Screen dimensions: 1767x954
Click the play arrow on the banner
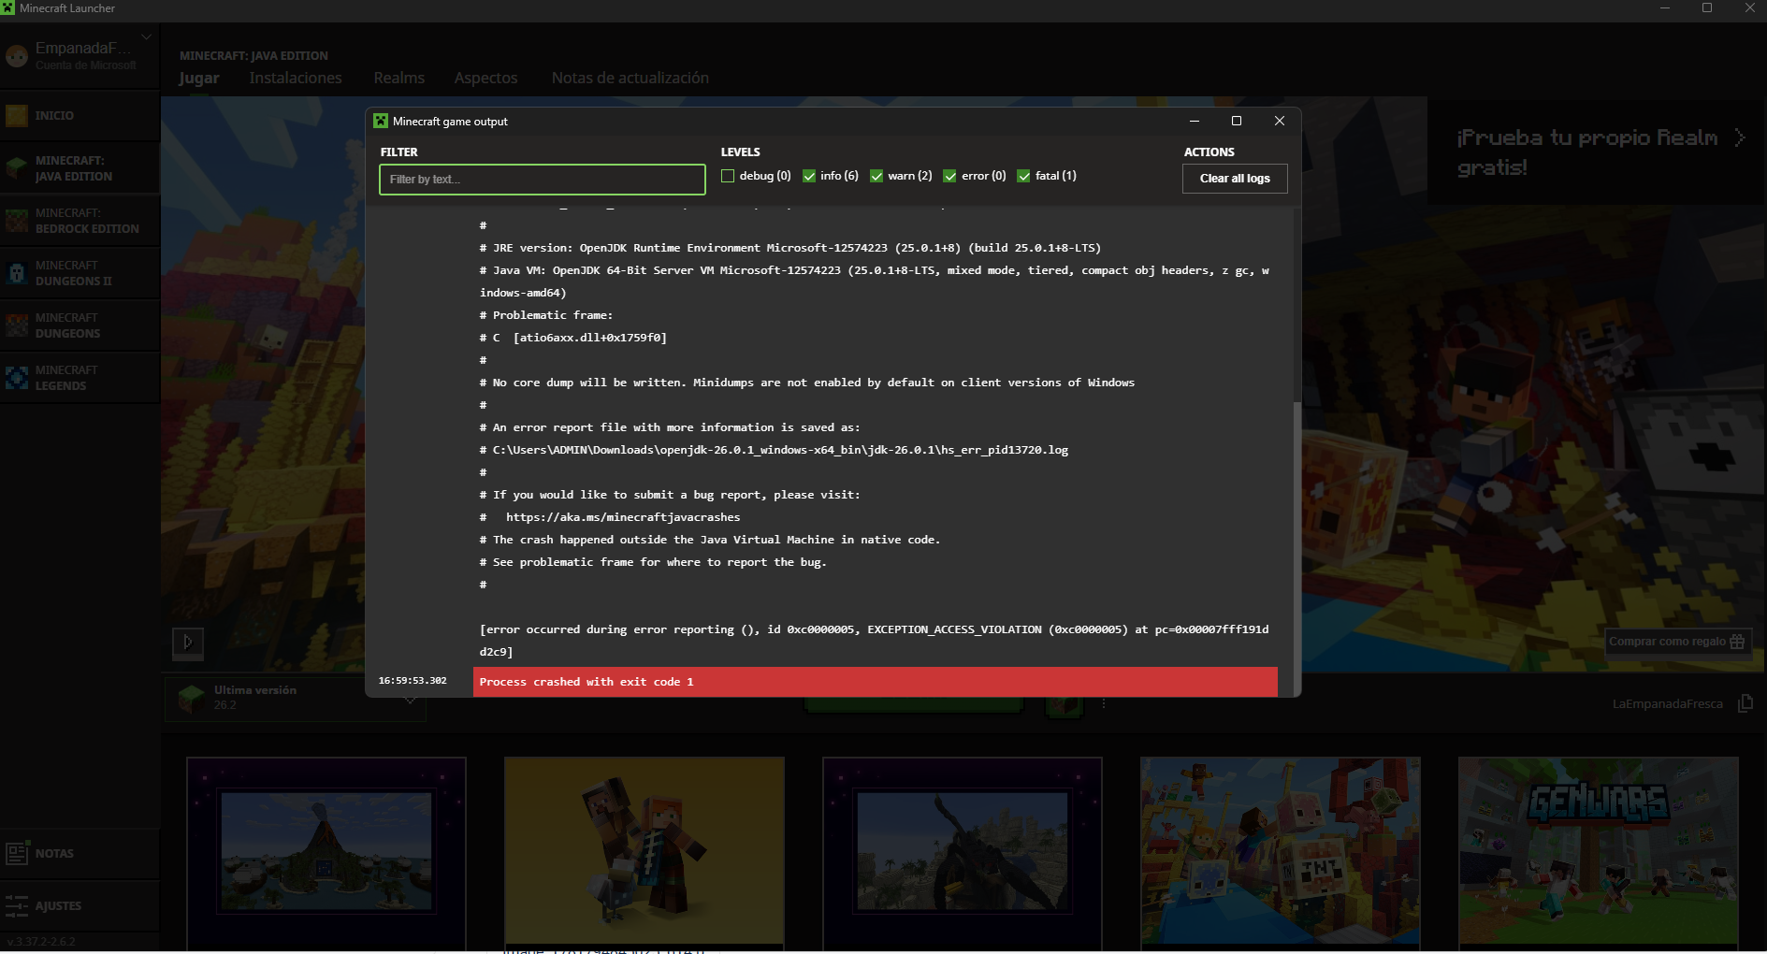pyautogui.click(x=188, y=643)
